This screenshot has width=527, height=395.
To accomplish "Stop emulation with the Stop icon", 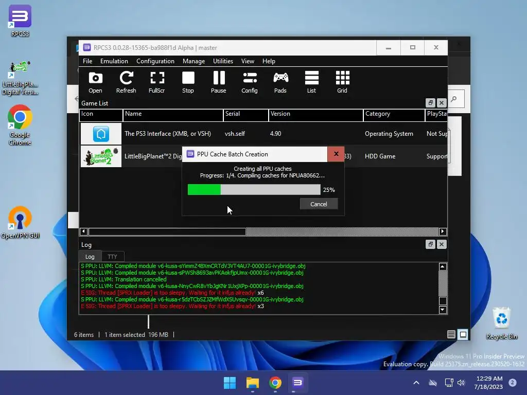I will pos(188,82).
